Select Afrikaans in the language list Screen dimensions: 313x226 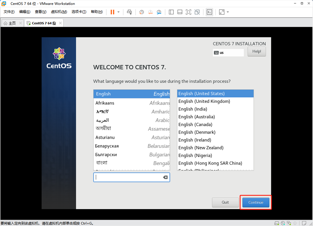[132, 103]
